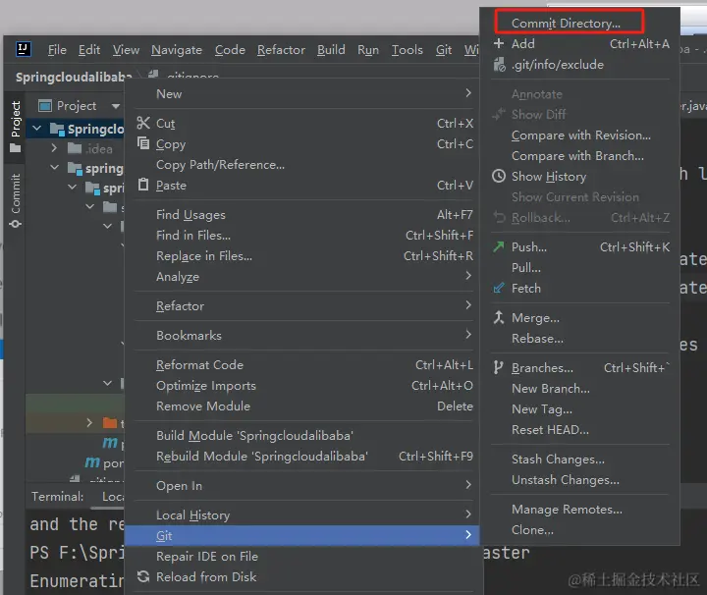Choose Rebase... from Git submenu
The width and height of the screenshot is (707, 595).
[x=537, y=338]
